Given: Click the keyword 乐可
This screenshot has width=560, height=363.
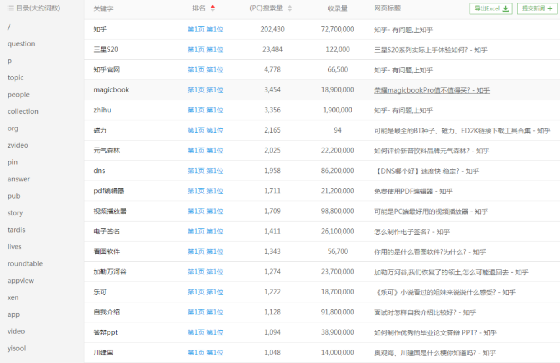Looking at the screenshot, I should (100, 292).
